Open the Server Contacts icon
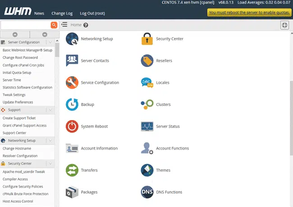 [72, 61]
